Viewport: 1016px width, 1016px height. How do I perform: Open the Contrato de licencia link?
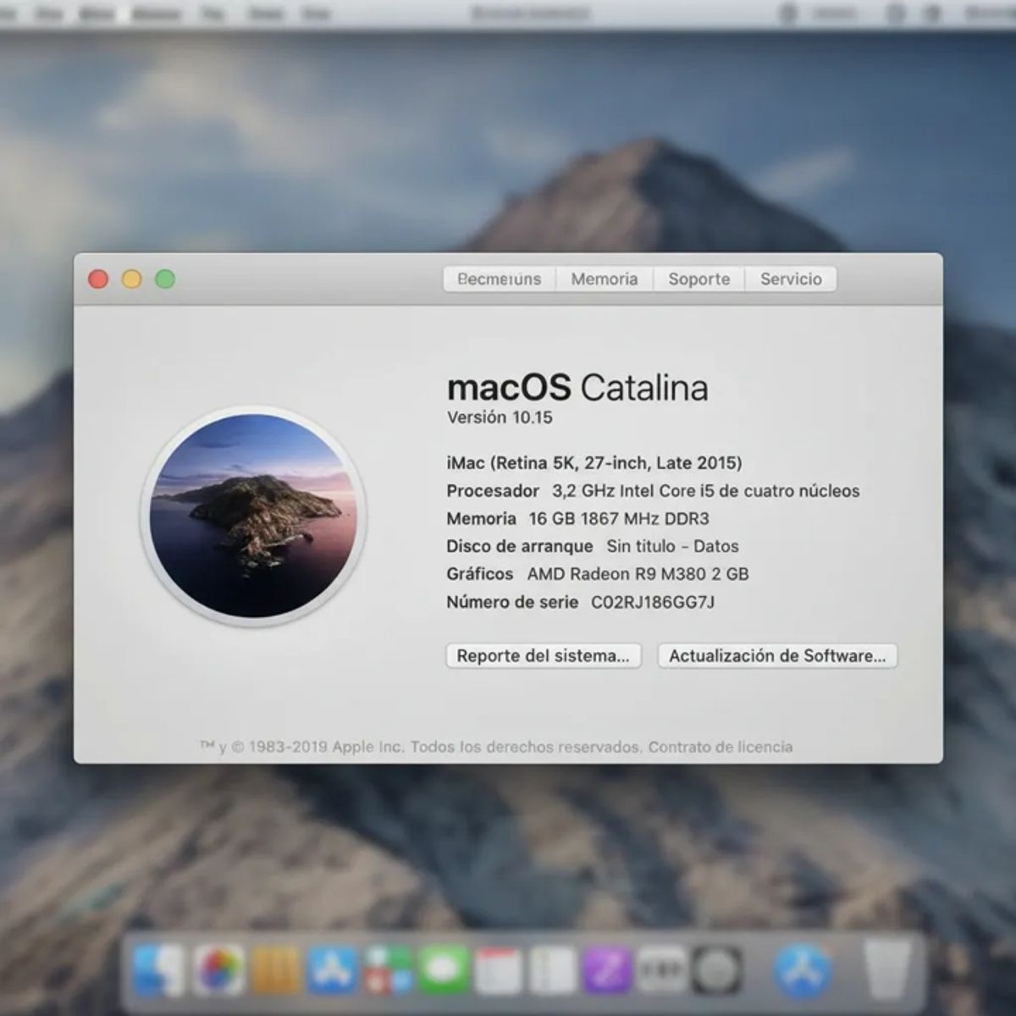pos(721,747)
